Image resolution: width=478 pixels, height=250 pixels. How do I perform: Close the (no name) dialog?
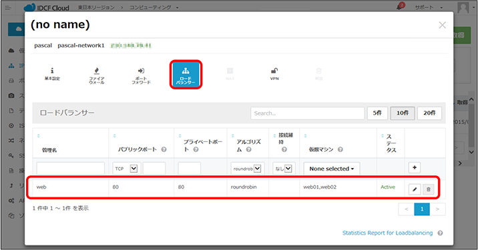(442, 25)
